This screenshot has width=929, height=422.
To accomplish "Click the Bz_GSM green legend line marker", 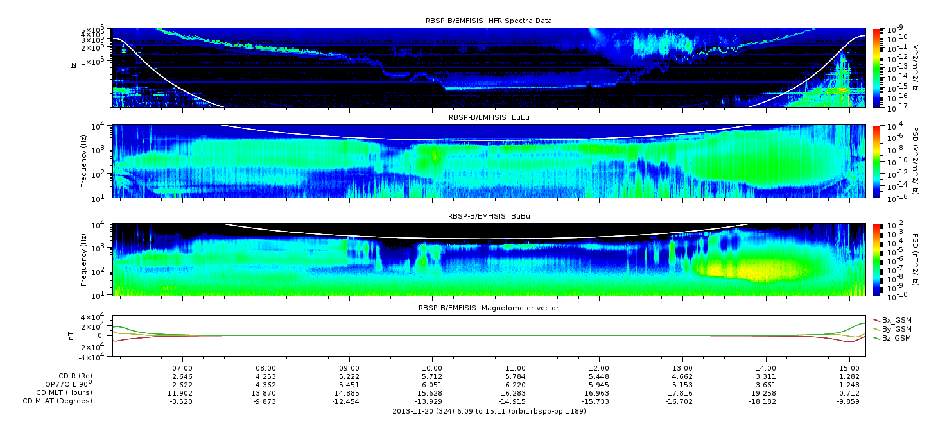I will coord(876,337).
